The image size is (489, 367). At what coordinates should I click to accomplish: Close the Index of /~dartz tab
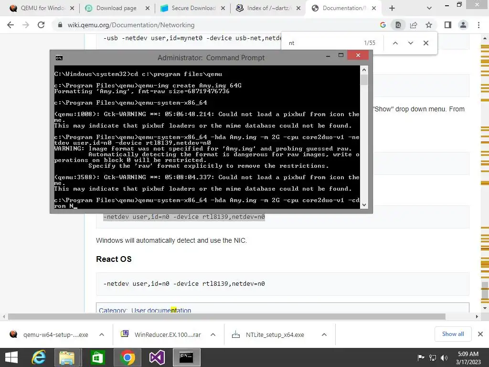tap(298, 8)
